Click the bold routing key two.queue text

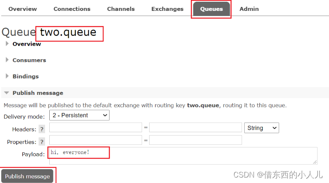click(x=203, y=105)
